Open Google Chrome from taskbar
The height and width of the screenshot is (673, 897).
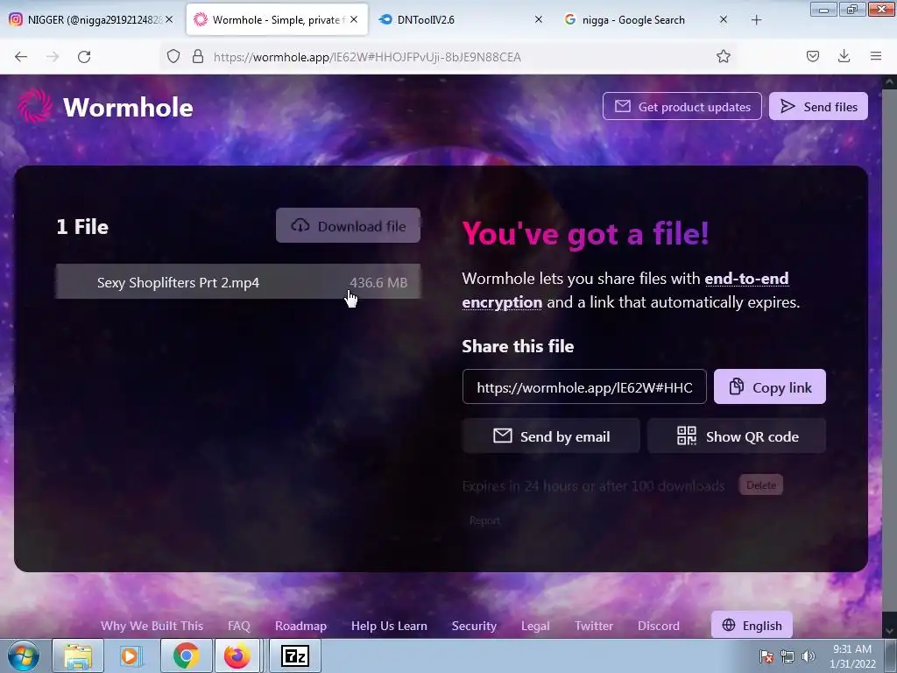(x=186, y=655)
